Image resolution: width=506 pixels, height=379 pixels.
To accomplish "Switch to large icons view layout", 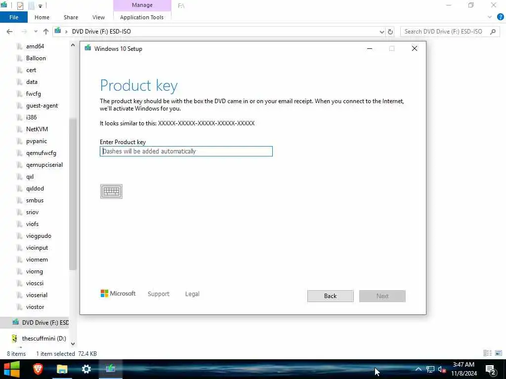I will click(498, 353).
